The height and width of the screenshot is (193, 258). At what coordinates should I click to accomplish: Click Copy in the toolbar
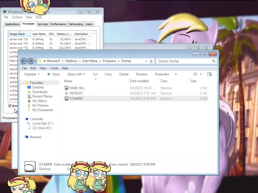tap(108, 74)
